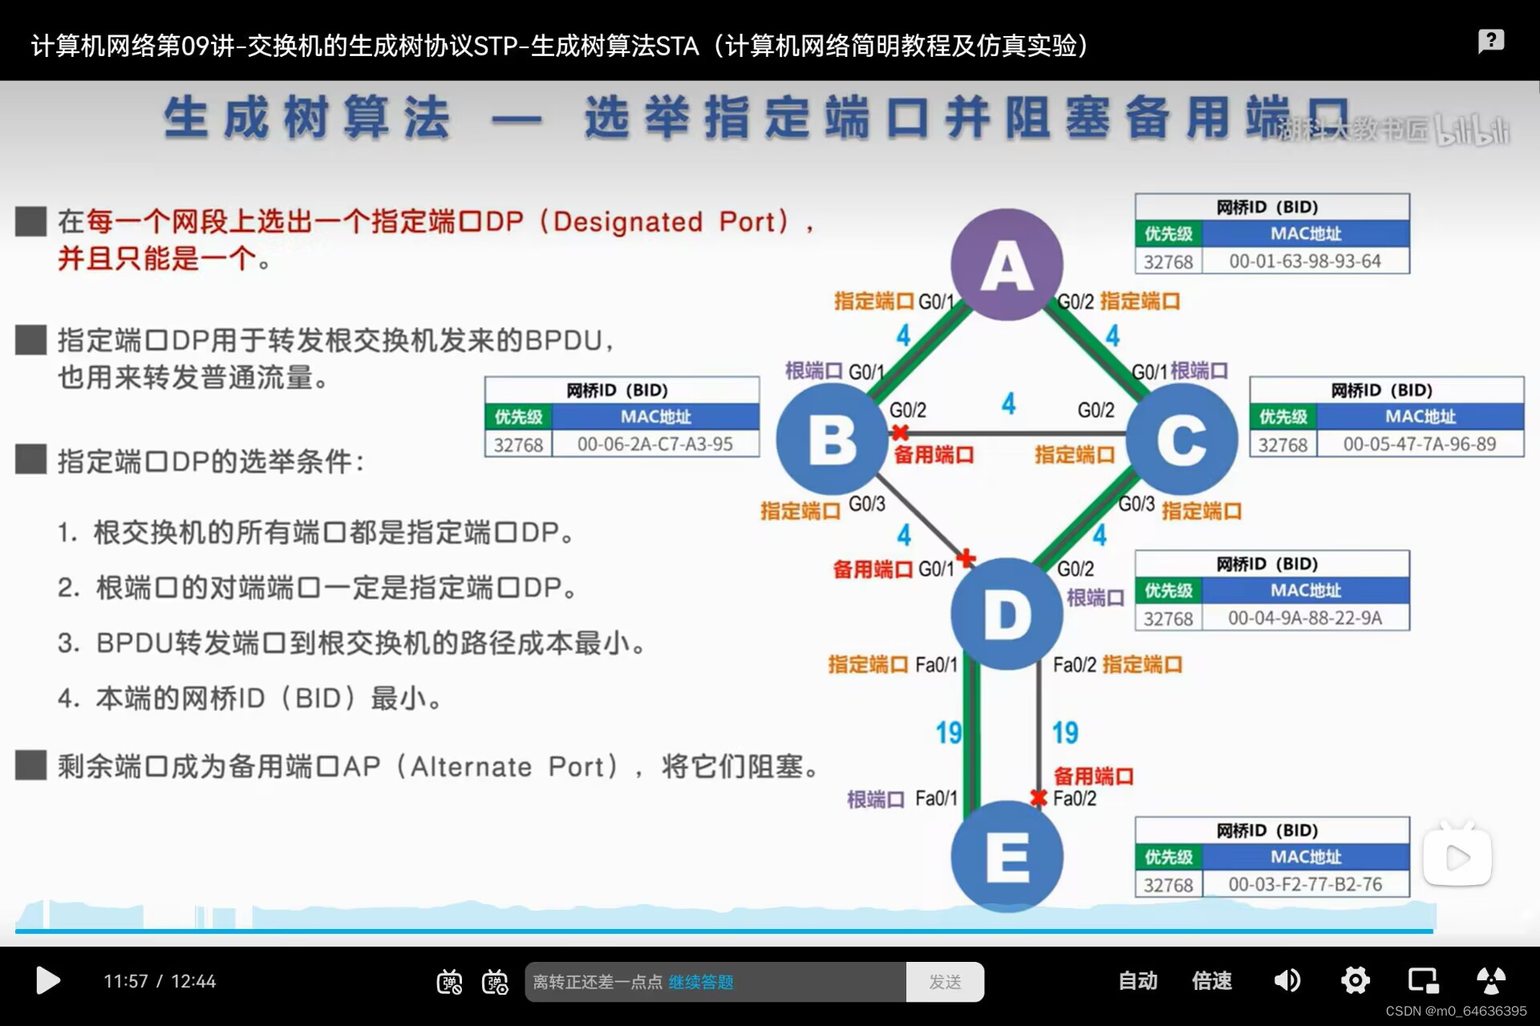Open the 倍速 playback speed menu
The image size is (1540, 1026).
pyautogui.click(x=1211, y=981)
